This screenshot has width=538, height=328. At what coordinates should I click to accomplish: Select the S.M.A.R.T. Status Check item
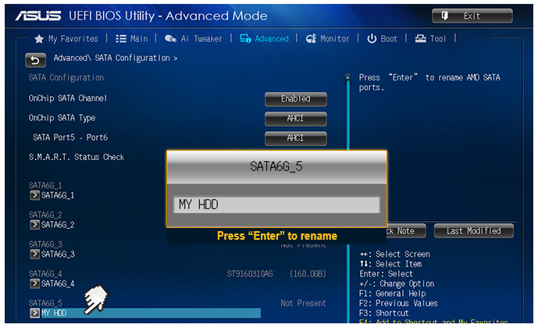[x=77, y=157]
